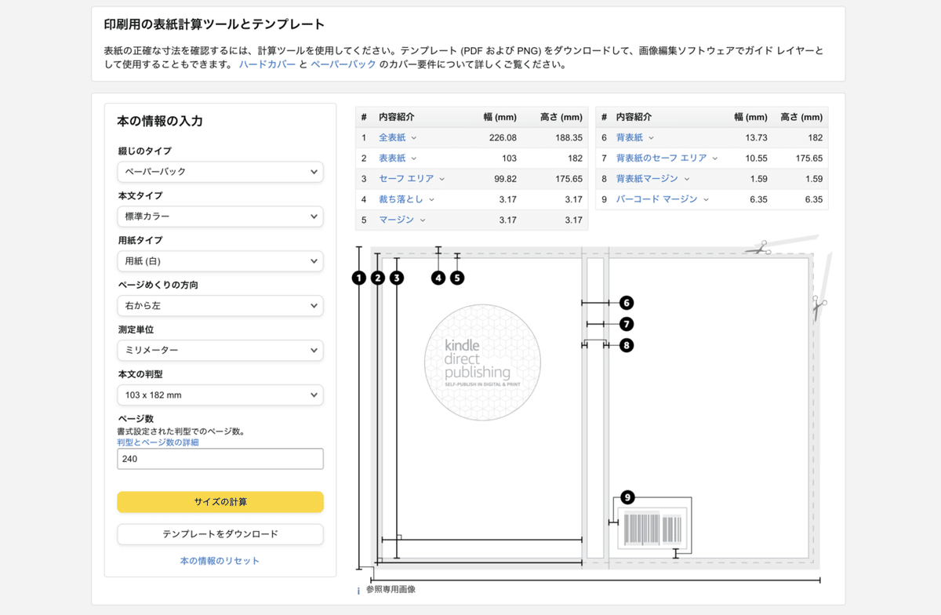Expand the 背表紙 row
941x615 pixels.
(x=634, y=137)
